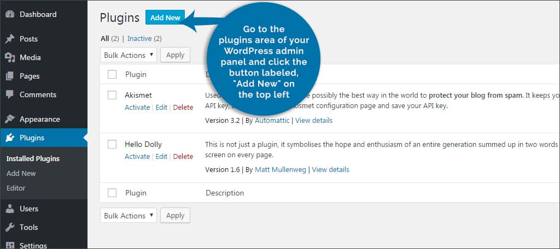Click Edit under Akismet

pos(161,108)
